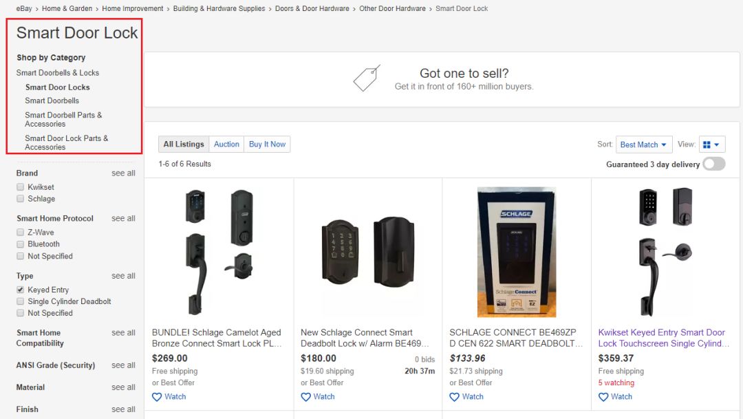743x419 pixels.
Task: Click the heart Watch icon under $180.00 listing
Action: coord(305,397)
